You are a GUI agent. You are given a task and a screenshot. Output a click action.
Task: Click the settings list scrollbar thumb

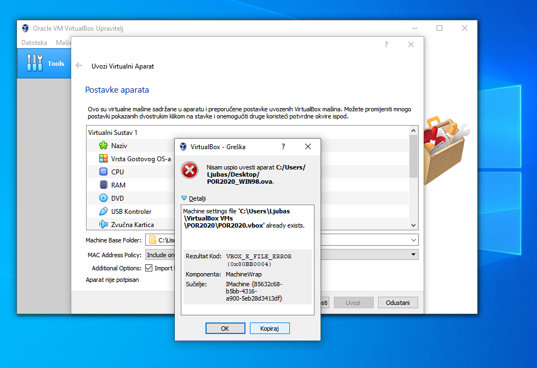(x=413, y=156)
